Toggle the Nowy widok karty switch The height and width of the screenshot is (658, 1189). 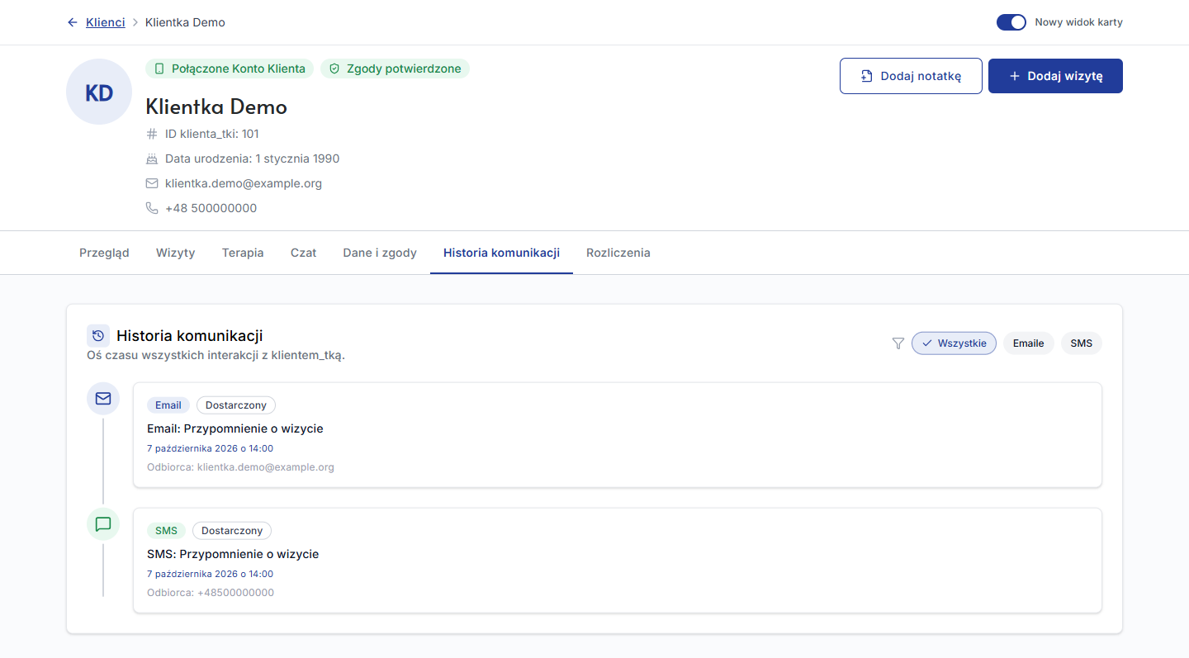1011,22
